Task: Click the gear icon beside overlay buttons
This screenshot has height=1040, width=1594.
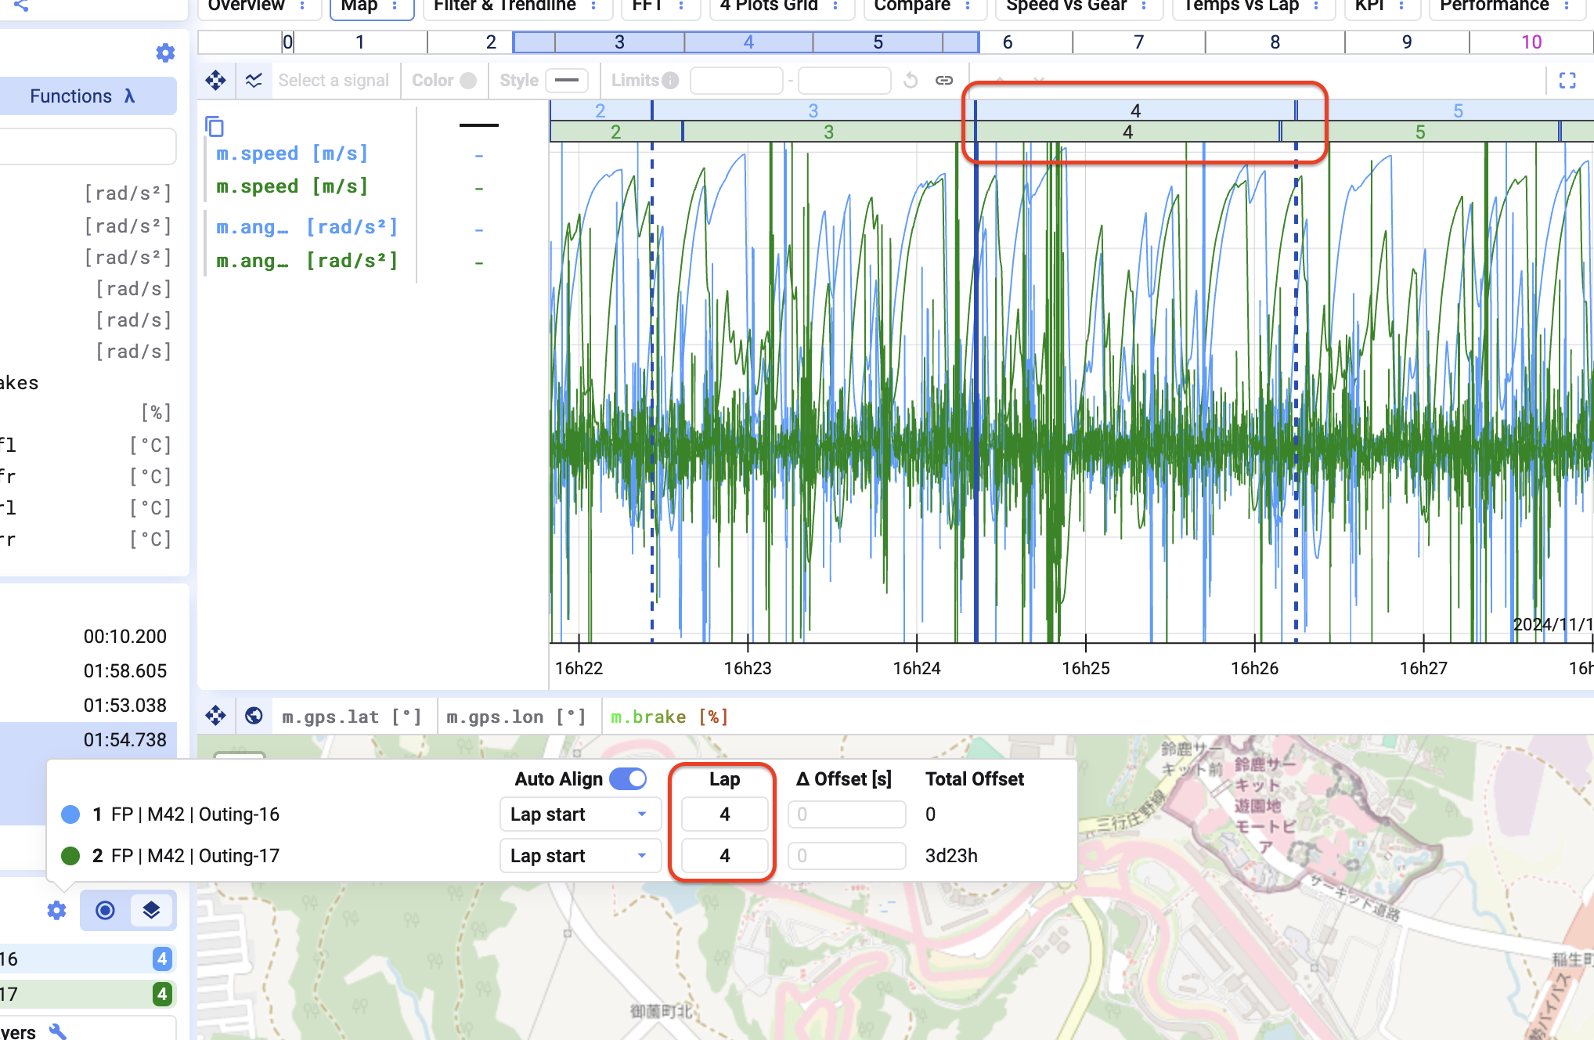Action: (56, 910)
